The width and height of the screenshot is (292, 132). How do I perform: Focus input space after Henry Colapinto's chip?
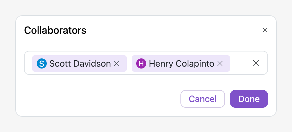[x=240, y=63]
